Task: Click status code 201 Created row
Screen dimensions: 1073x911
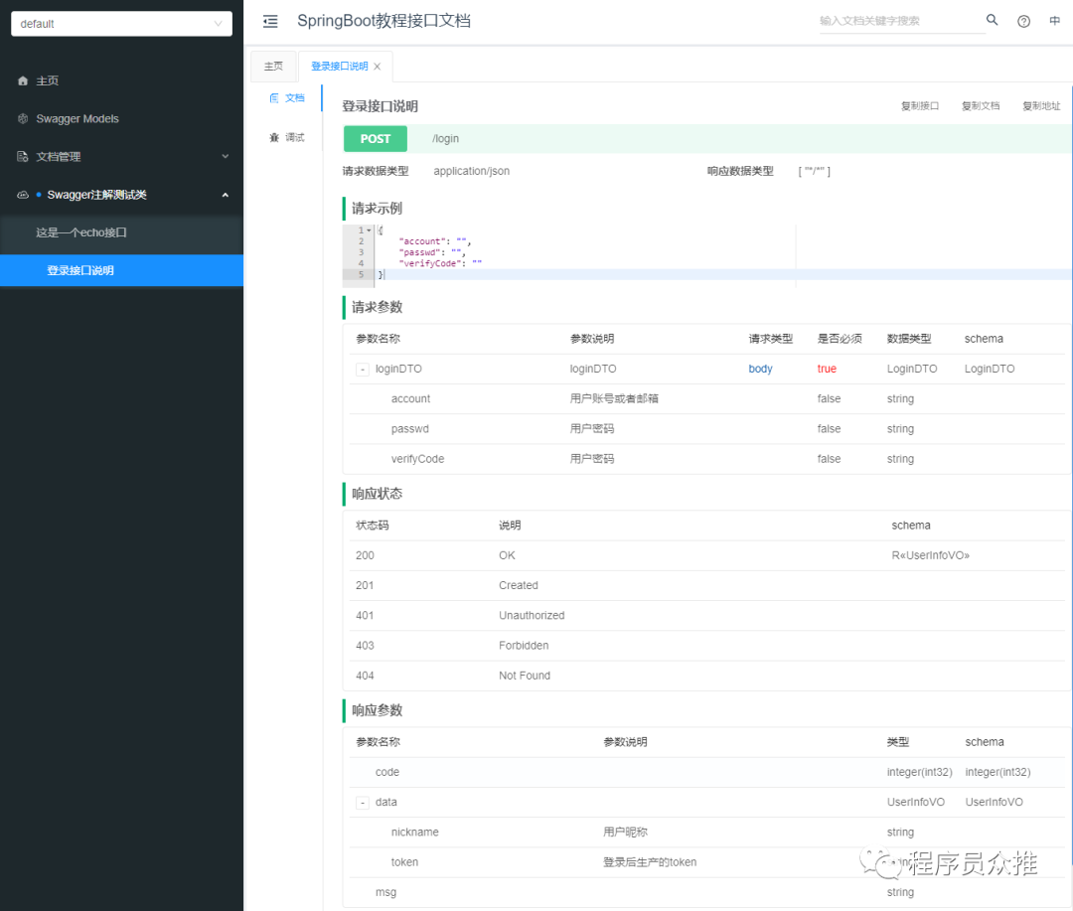Action: point(707,586)
